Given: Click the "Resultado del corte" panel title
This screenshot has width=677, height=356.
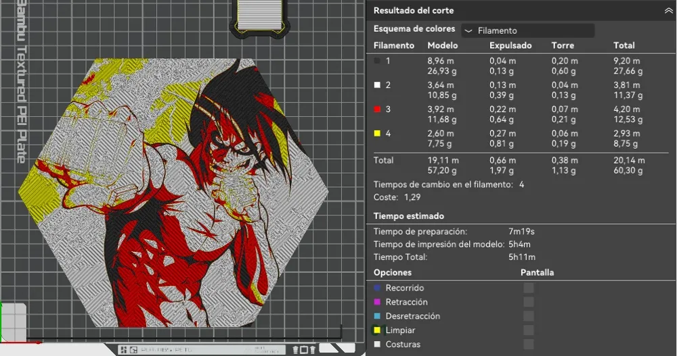Looking at the screenshot, I should 414,11.
